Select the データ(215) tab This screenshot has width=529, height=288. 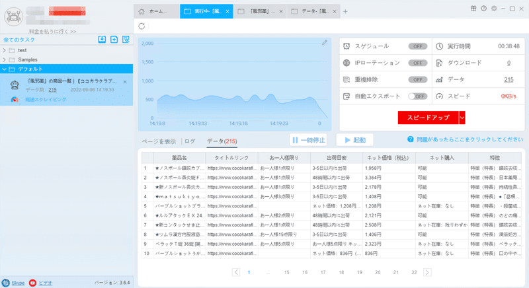click(222, 141)
